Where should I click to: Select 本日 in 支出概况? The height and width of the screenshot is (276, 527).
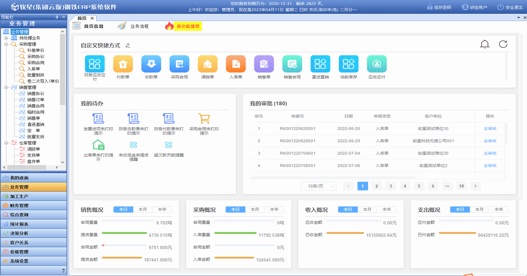coord(460,209)
